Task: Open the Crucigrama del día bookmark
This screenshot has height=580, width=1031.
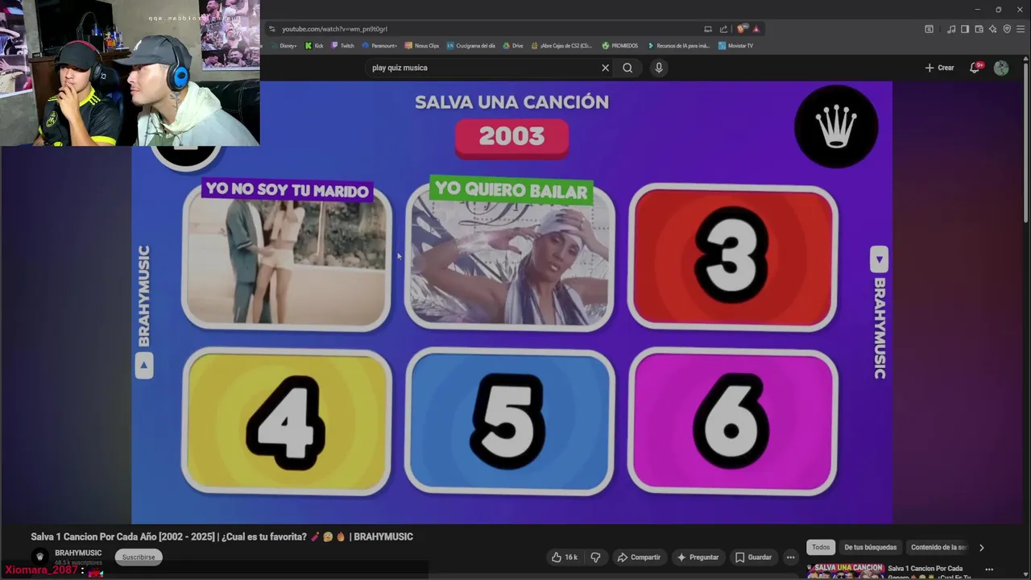Action: pos(471,46)
